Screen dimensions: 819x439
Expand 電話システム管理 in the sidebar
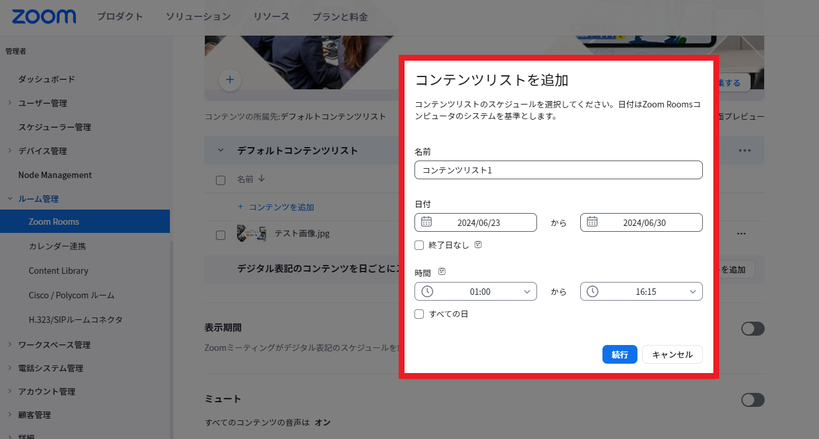coord(10,368)
